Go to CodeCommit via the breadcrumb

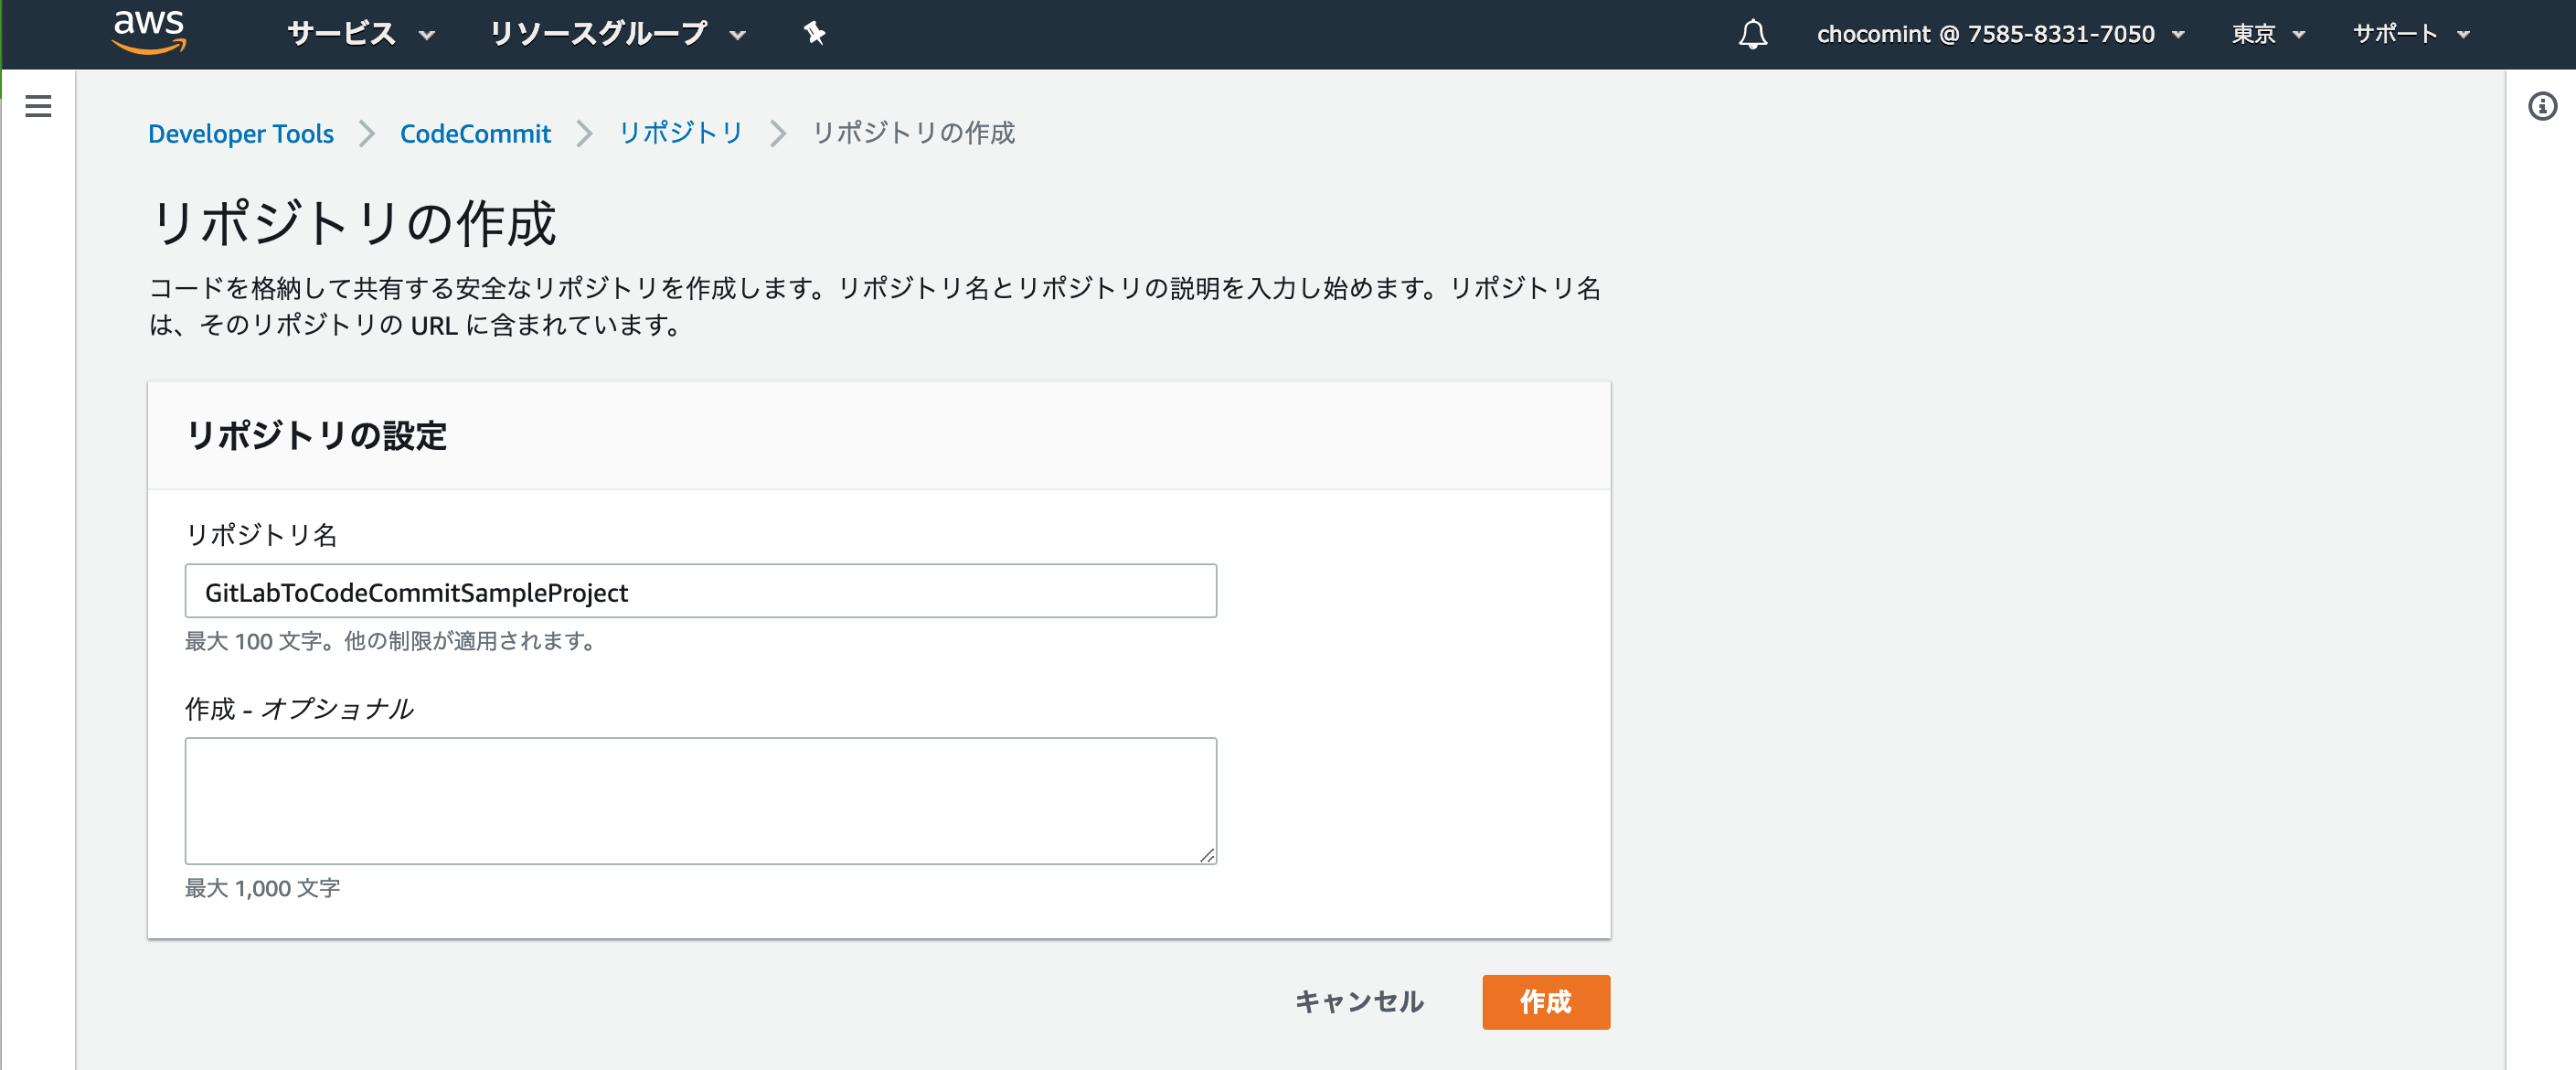(x=475, y=133)
